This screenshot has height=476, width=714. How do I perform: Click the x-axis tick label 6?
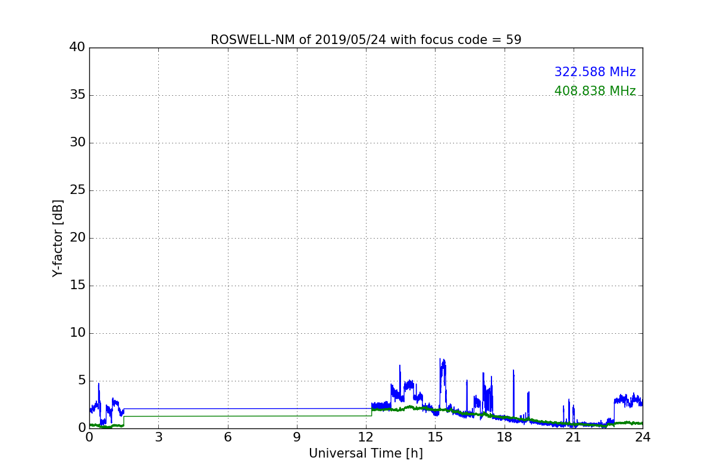(227, 437)
